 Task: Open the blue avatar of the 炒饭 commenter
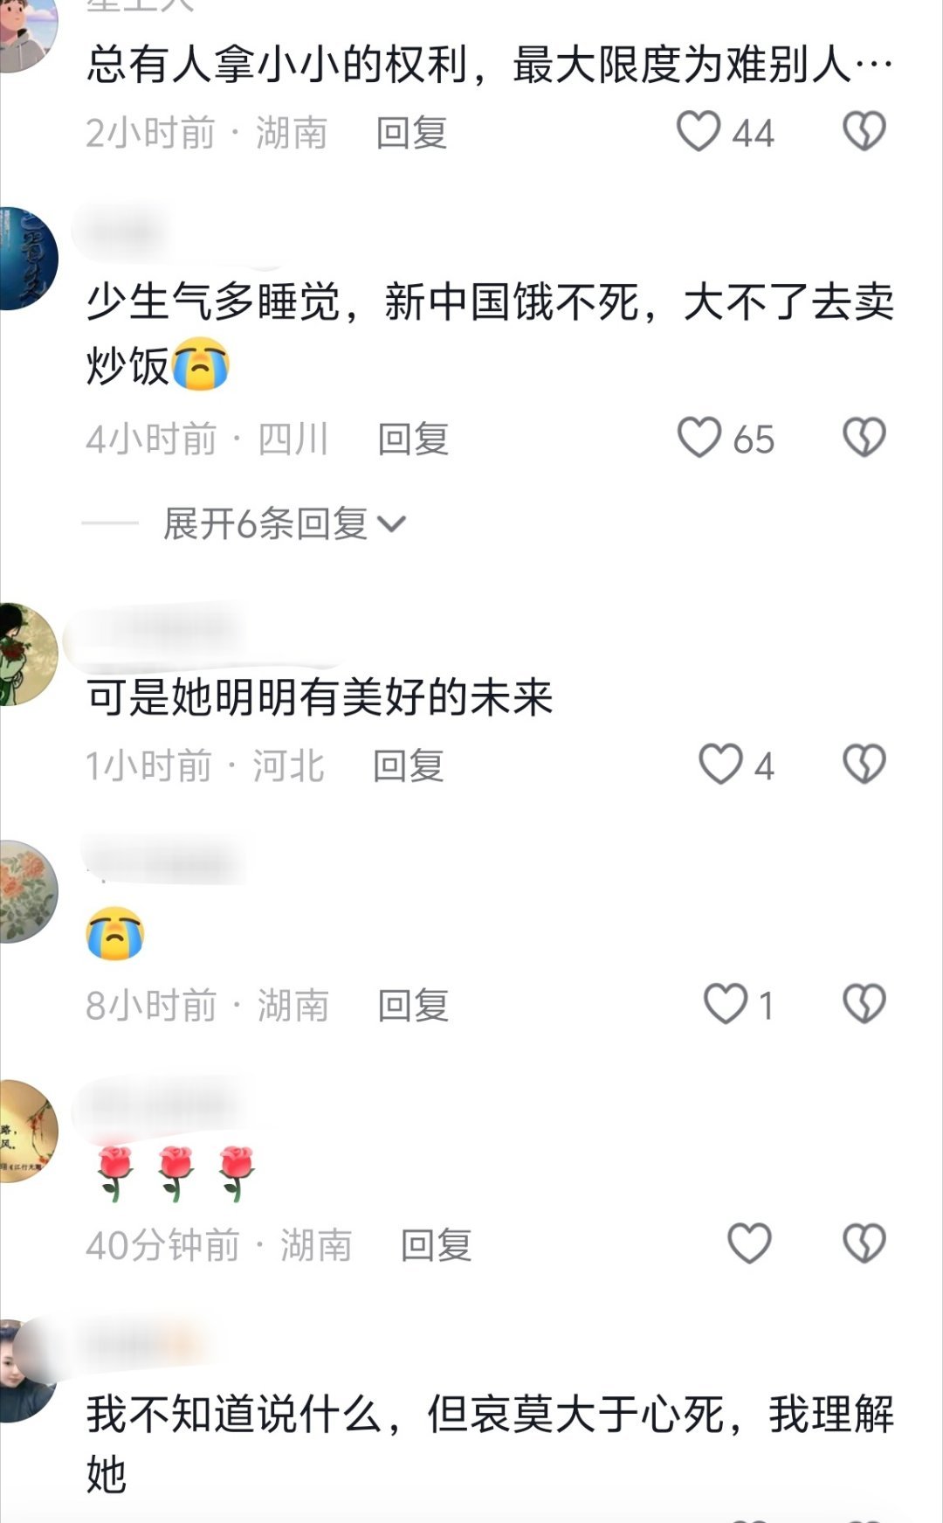point(27,259)
